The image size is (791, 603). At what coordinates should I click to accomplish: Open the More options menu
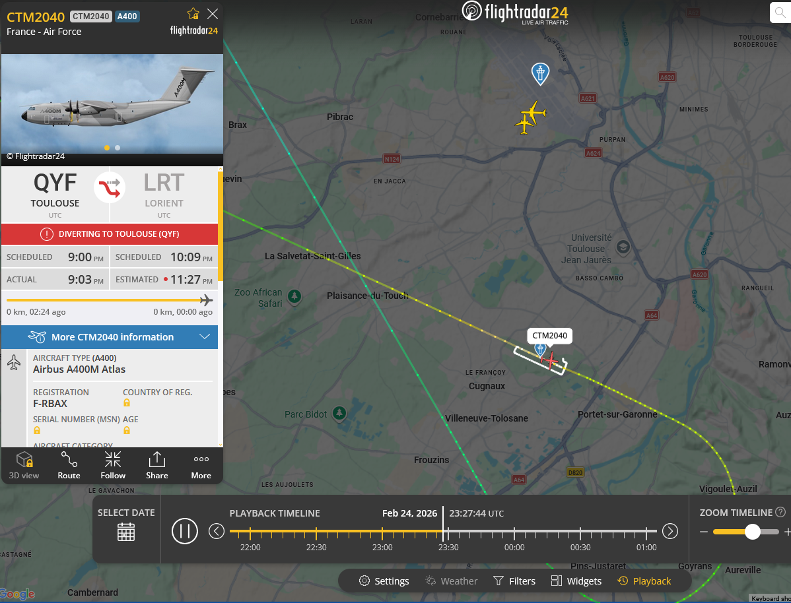coord(201,465)
